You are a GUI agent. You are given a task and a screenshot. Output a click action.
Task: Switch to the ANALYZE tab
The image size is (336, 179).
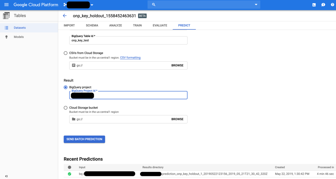click(115, 25)
